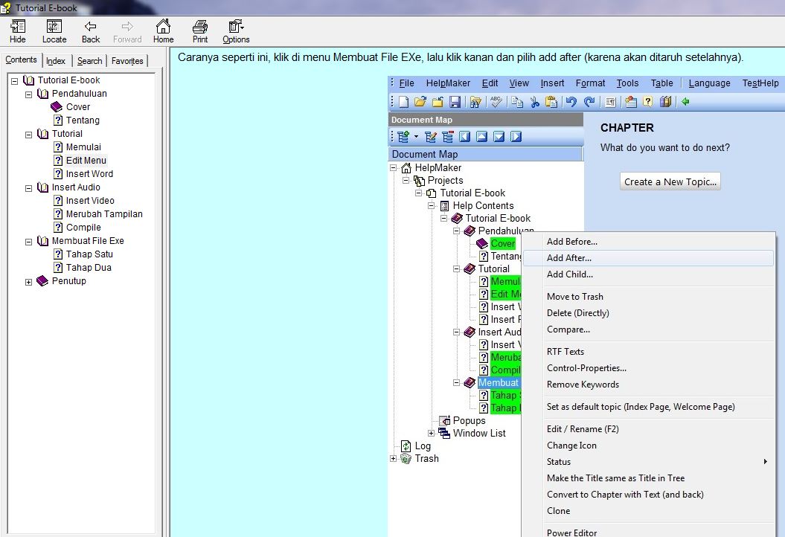Click the edit tree item pencil icon
Screen dimensions: 785x537
[431, 137]
